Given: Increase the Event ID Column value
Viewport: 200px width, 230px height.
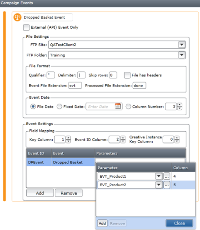Looking at the screenshot, I should pos(123,138).
